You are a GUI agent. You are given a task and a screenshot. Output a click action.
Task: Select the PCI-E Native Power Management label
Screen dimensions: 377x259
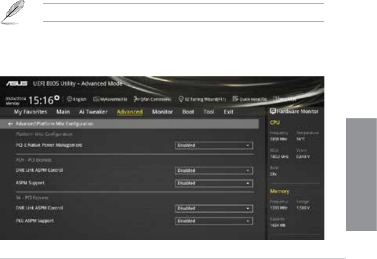pos(49,145)
